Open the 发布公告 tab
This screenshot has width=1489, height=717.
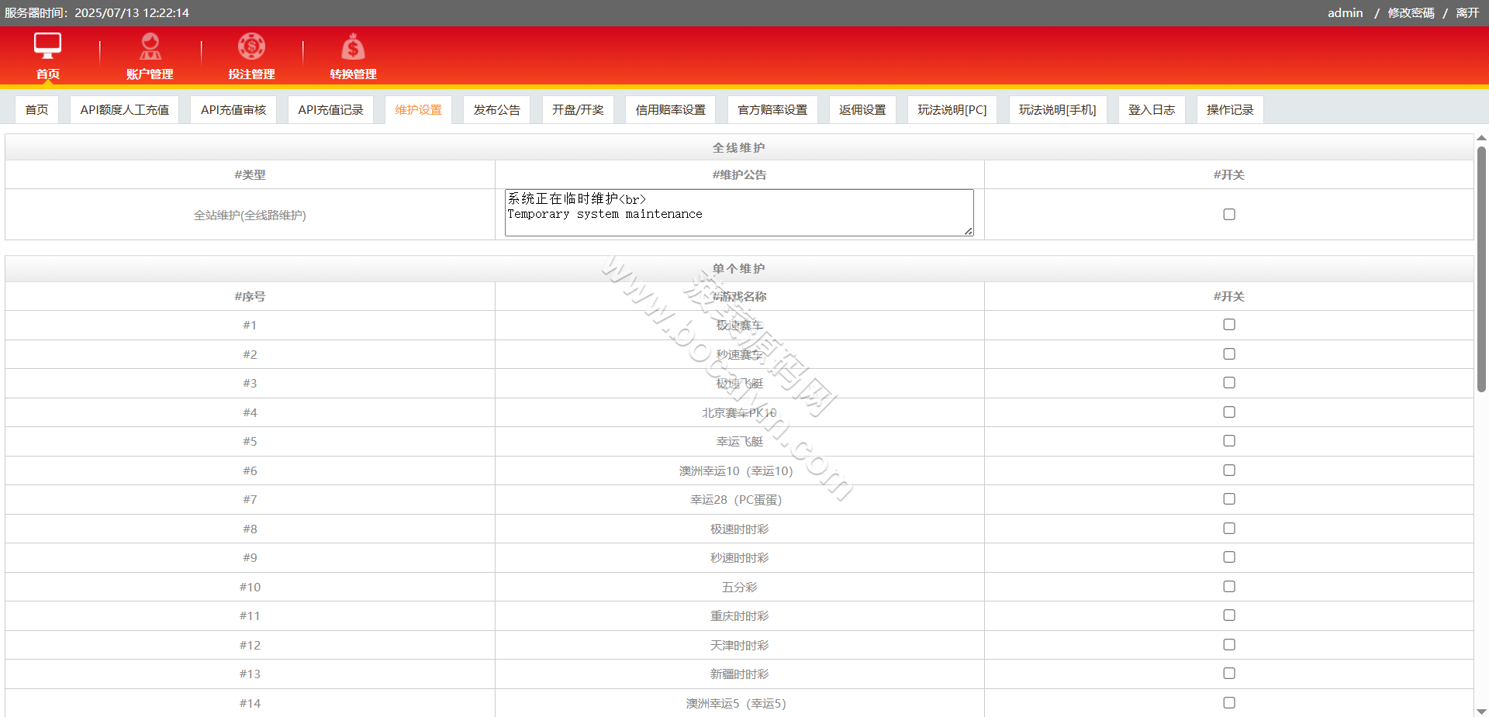(497, 110)
